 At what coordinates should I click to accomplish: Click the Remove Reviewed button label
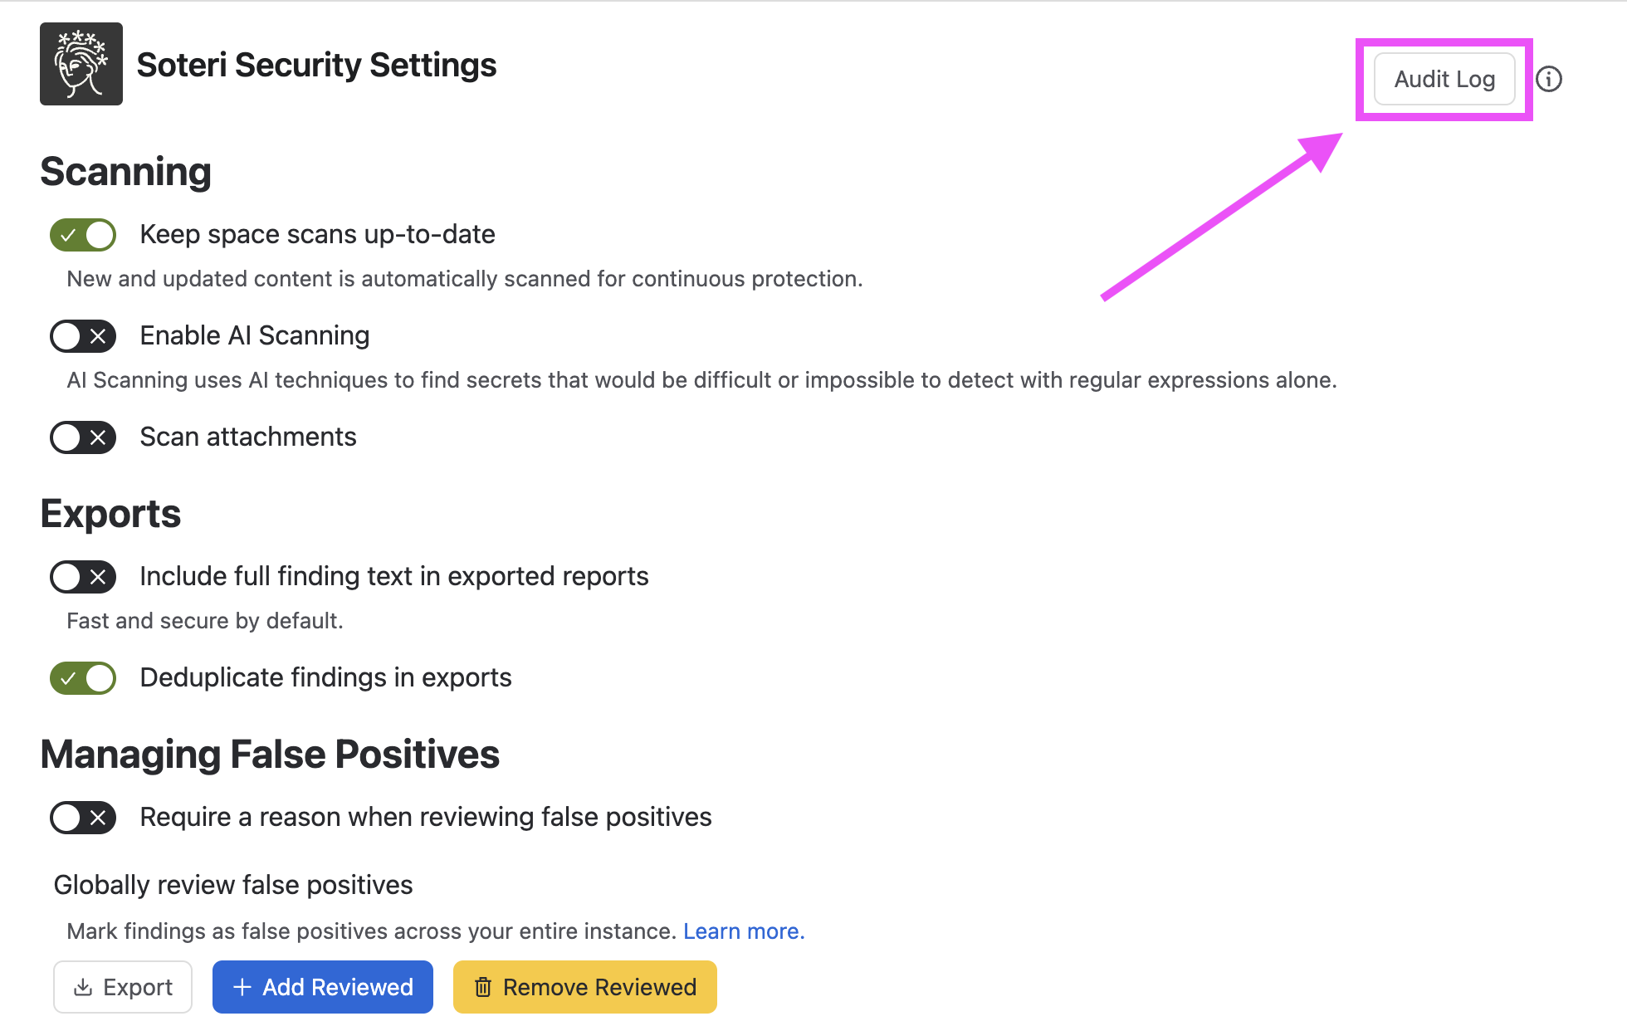tap(599, 987)
